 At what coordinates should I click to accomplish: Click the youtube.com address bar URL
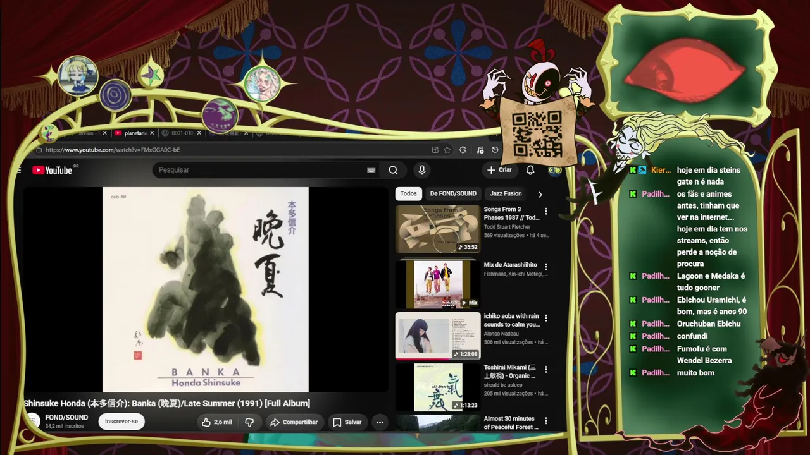[x=113, y=150]
